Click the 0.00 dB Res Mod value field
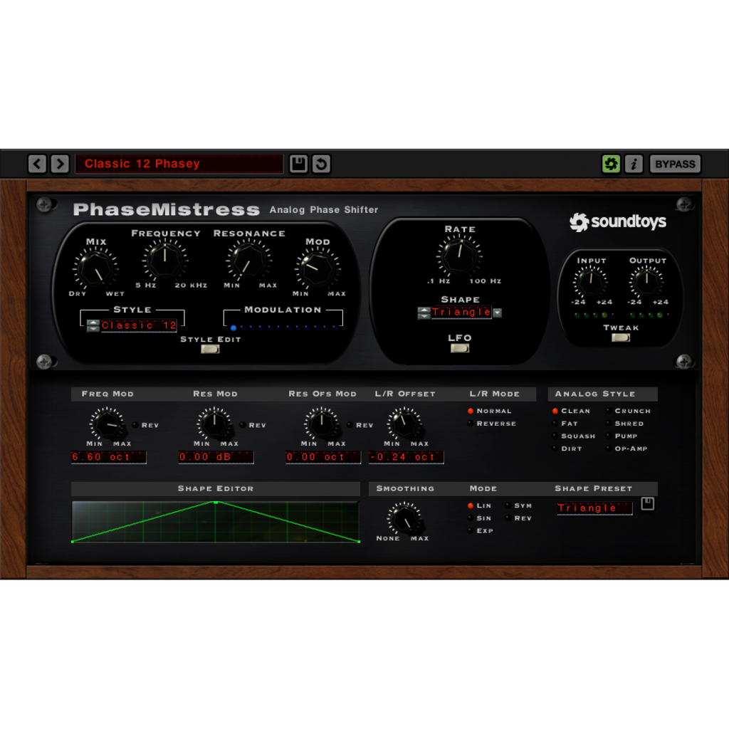 click(216, 457)
